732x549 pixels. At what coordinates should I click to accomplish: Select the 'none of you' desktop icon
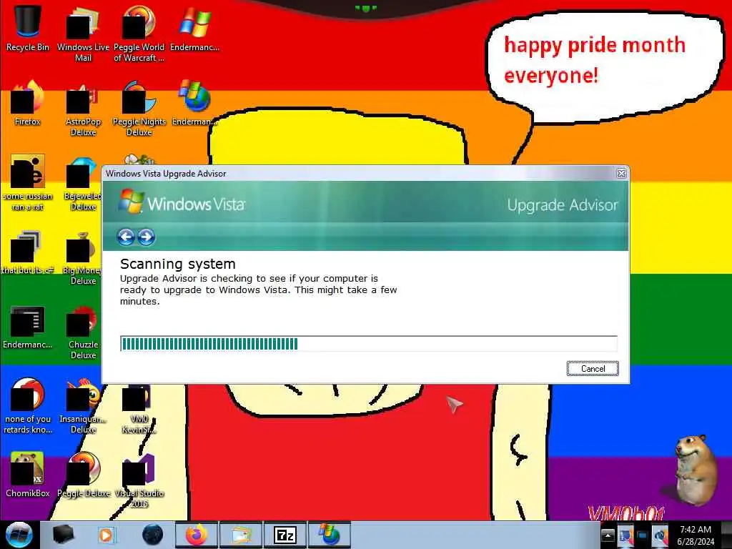click(x=28, y=405)
